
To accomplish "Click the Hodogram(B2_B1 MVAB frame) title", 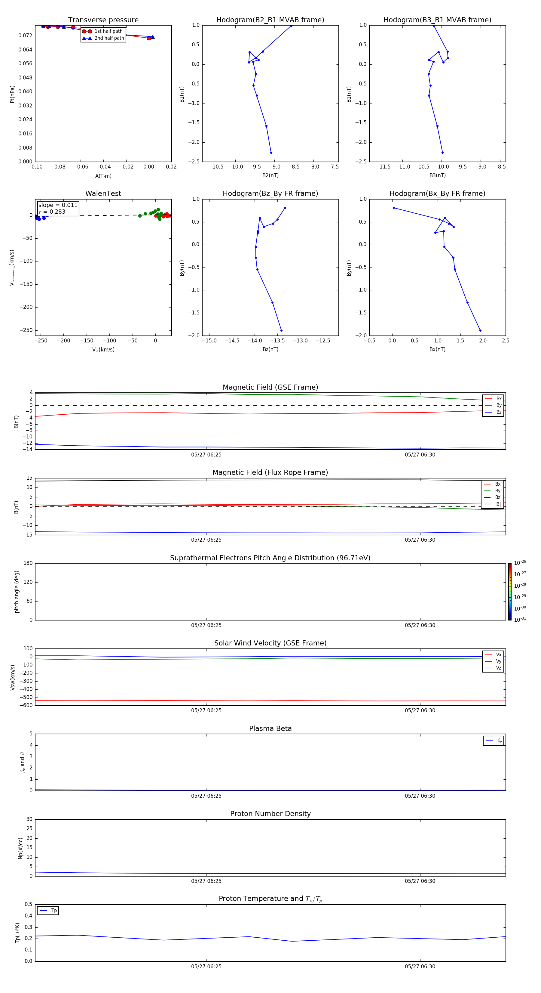I will click(270, 20).
